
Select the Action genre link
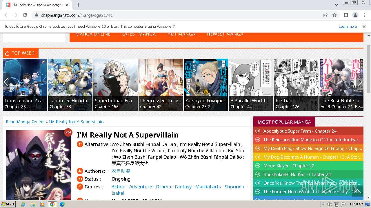point(119,187)
